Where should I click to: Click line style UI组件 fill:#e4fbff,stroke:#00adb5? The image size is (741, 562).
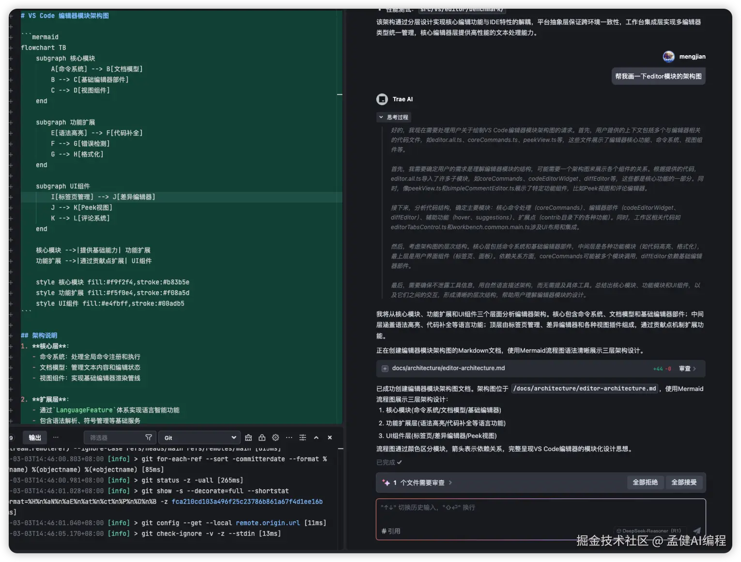coord(110,303)
